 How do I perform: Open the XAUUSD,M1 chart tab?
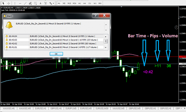tap(9, 108)
